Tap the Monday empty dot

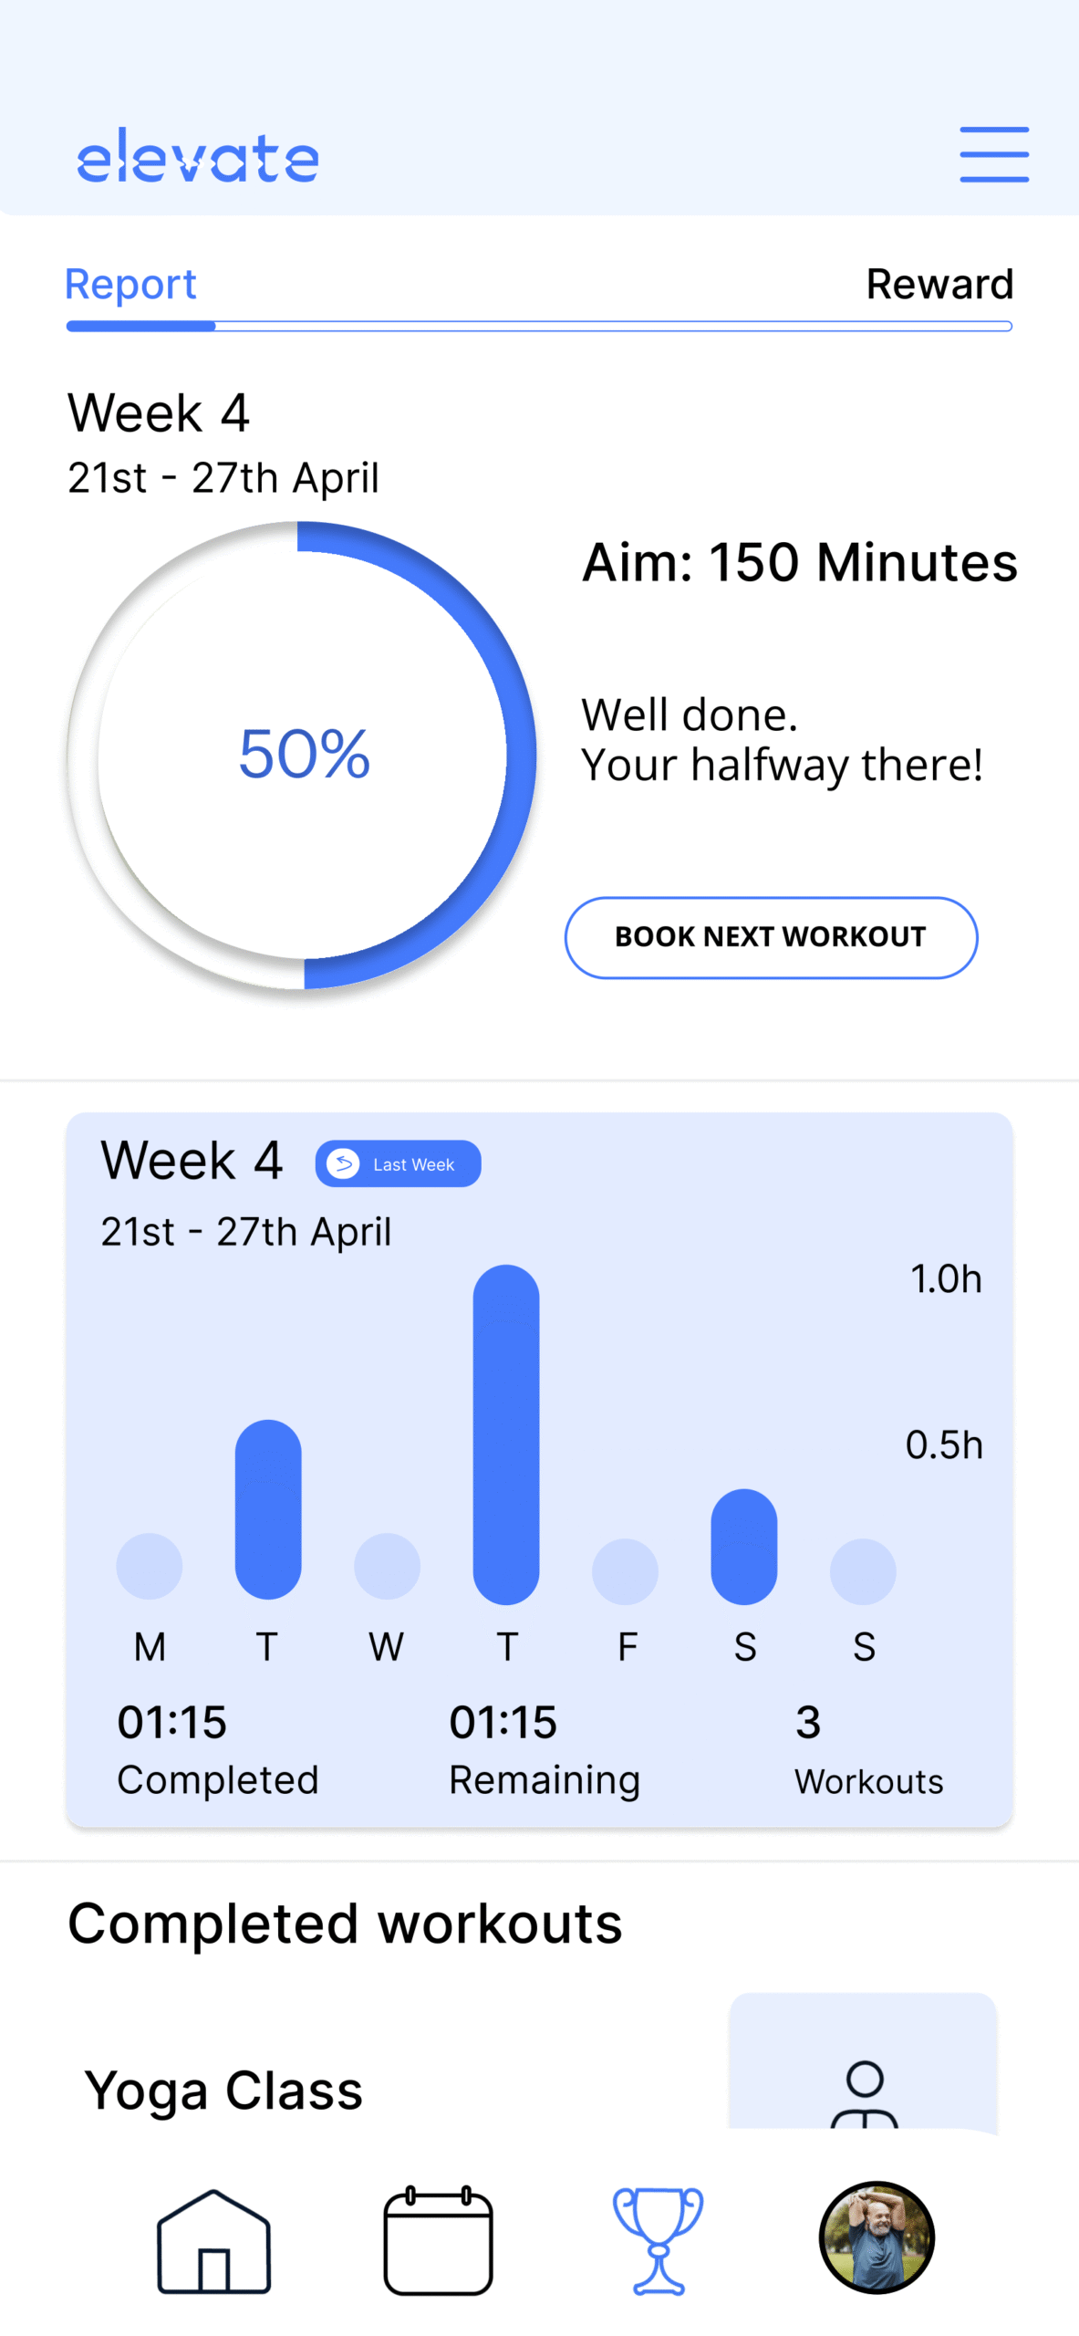(x=150, y=1566)
